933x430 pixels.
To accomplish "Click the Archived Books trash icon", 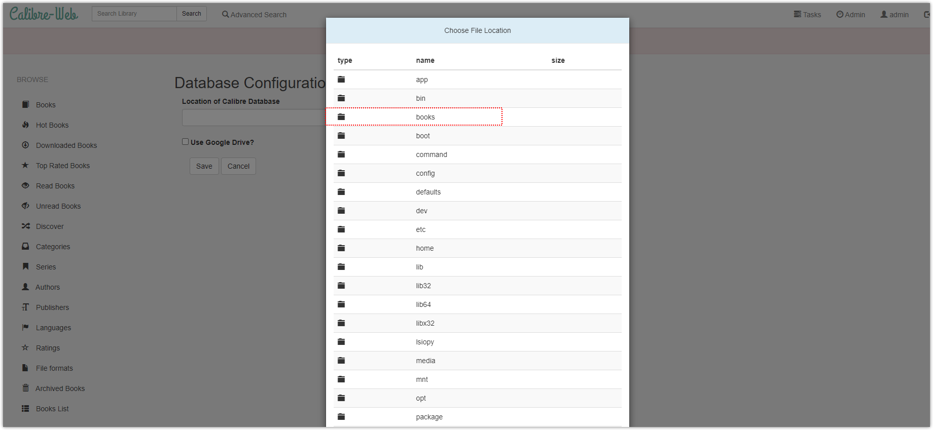I will coord(25,388).
